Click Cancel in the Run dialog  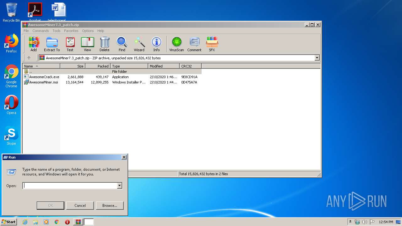click(x=80, y=206)
